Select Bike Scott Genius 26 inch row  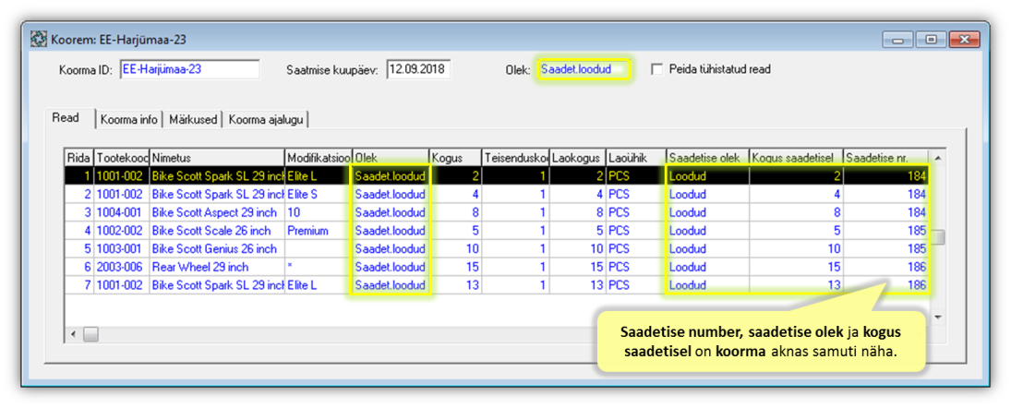(497, 249)
